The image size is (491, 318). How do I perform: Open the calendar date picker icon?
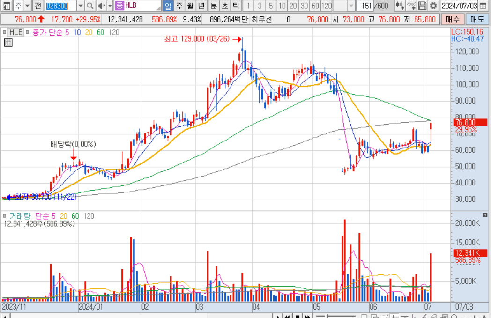(483, 6)
